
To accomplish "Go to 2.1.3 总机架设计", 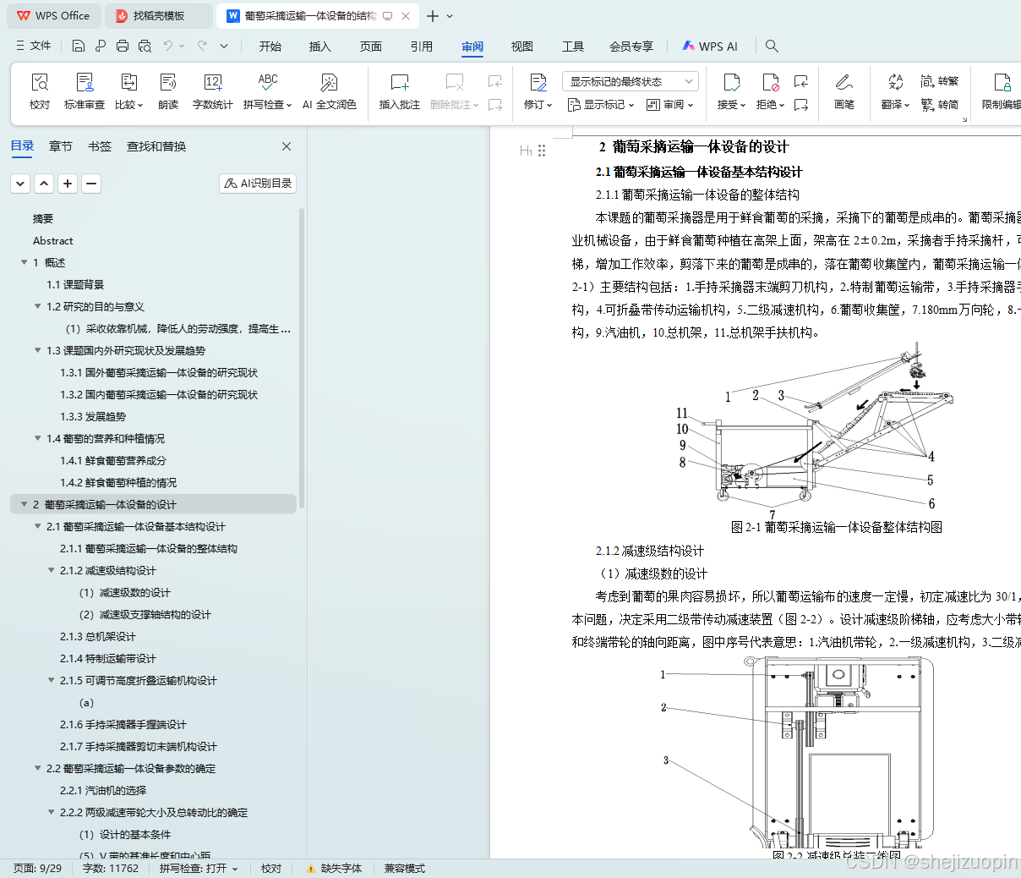I will click(x=98, y=636).
